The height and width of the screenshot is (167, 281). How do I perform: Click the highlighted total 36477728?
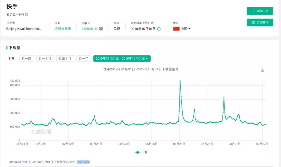pyautogui.click(x=83, y=162)
